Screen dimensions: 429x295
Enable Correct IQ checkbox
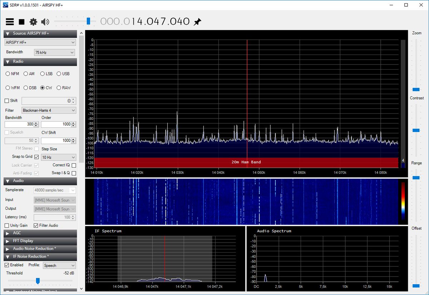[74, 165]
